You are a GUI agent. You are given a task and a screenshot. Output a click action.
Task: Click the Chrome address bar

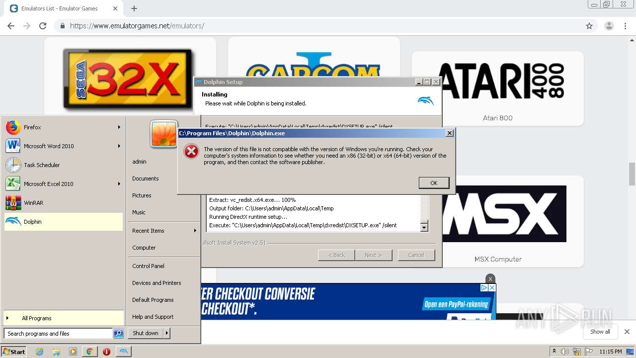click(325, 26)
